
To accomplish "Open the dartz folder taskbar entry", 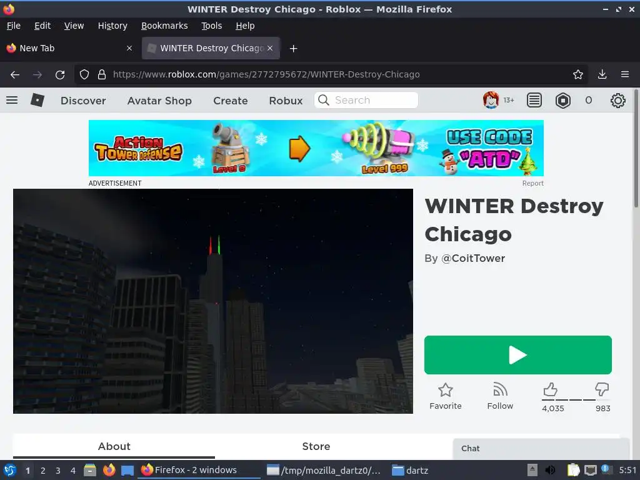I will pos(410,470).
